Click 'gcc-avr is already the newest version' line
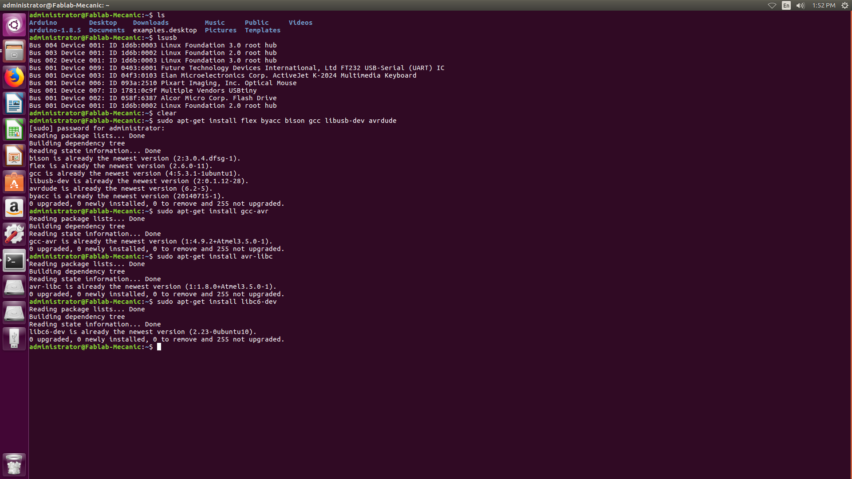Viewport: 852px width, 479px height. (x=151, y=241)
